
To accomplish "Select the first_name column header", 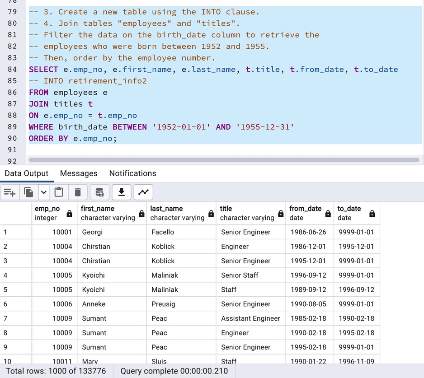I will (112, 213).
